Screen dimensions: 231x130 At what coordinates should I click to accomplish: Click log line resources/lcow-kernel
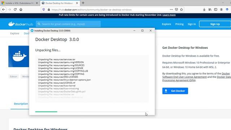click(x=57, y=86)
